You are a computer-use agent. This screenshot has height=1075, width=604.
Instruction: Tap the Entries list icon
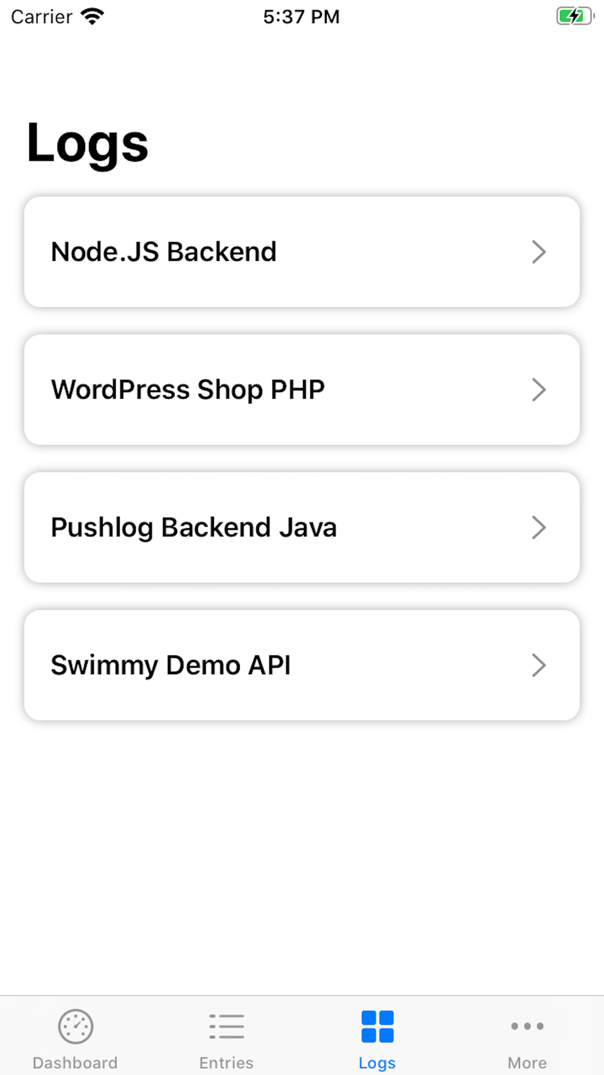click(226, 1026)
